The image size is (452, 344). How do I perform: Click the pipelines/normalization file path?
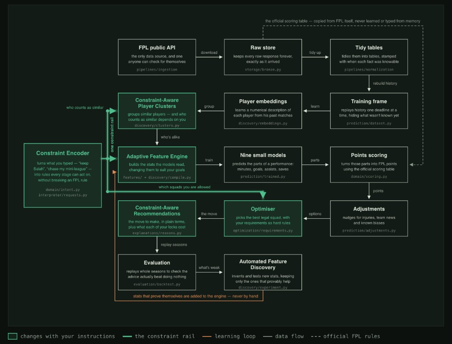(x=369, y=69)
